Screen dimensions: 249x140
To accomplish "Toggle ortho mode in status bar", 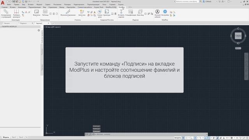I will click(192, 138).
